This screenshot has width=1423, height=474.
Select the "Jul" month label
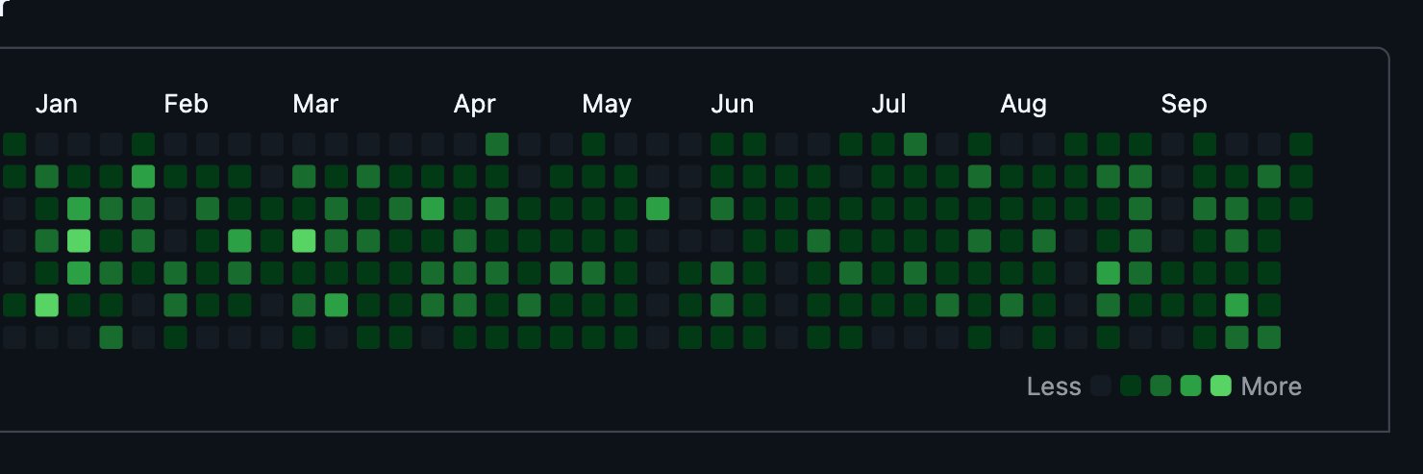[x=889, y=104]
